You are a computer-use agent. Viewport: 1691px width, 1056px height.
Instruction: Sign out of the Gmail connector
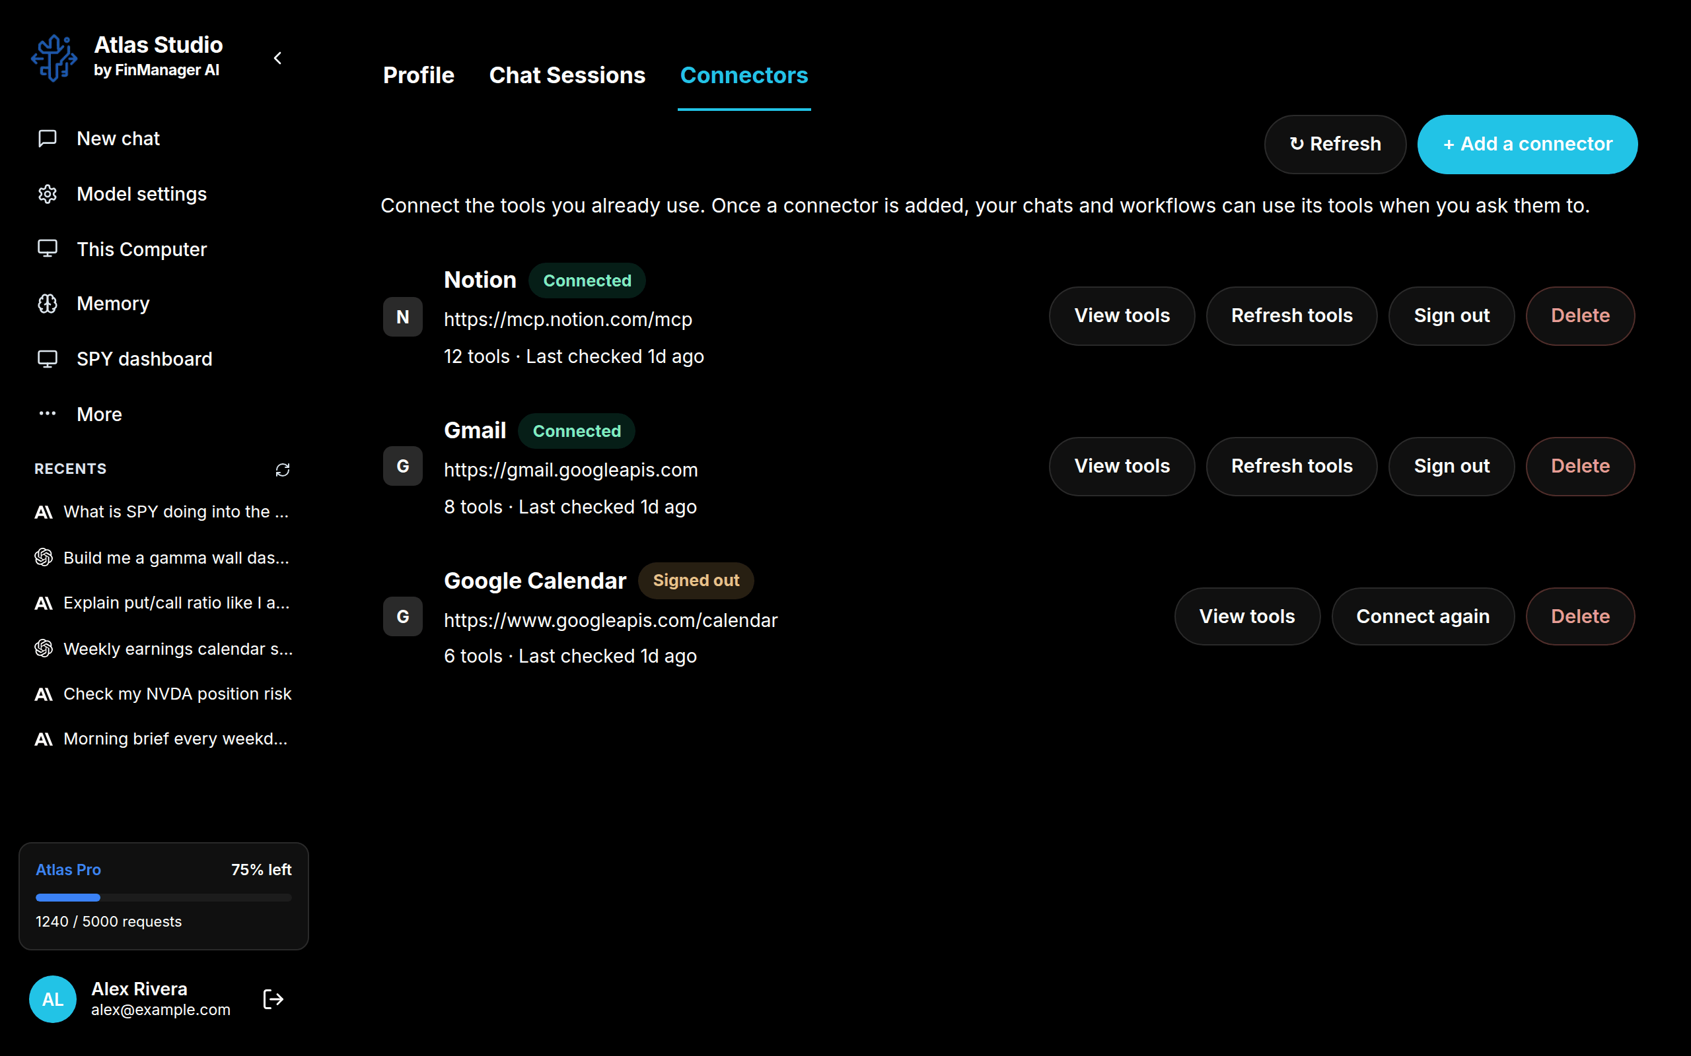click(1451, 466)
